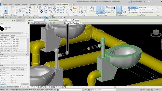Screen dimensions: 162x91
Task: Click the Save icon in quick access toolbar
Action: [3, 17]
